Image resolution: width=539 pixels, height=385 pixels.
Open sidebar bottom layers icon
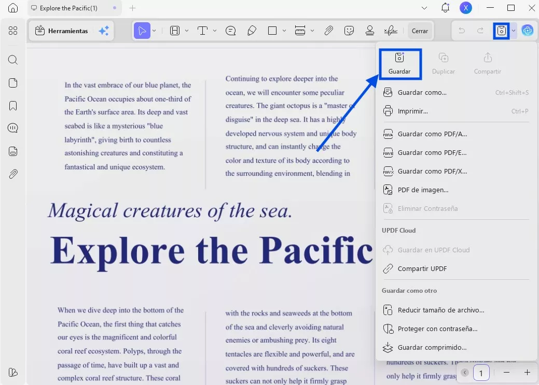click(x=13, y=372)
